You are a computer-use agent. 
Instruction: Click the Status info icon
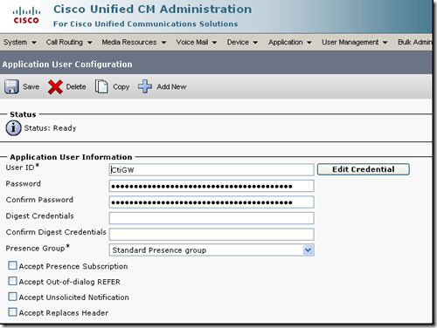pos(13,128)
